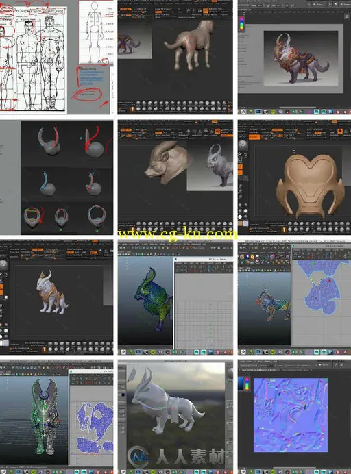Click the material sphere at top right of the grey render
This screenshot has width=351, height=474.
(x=230, y=373)
